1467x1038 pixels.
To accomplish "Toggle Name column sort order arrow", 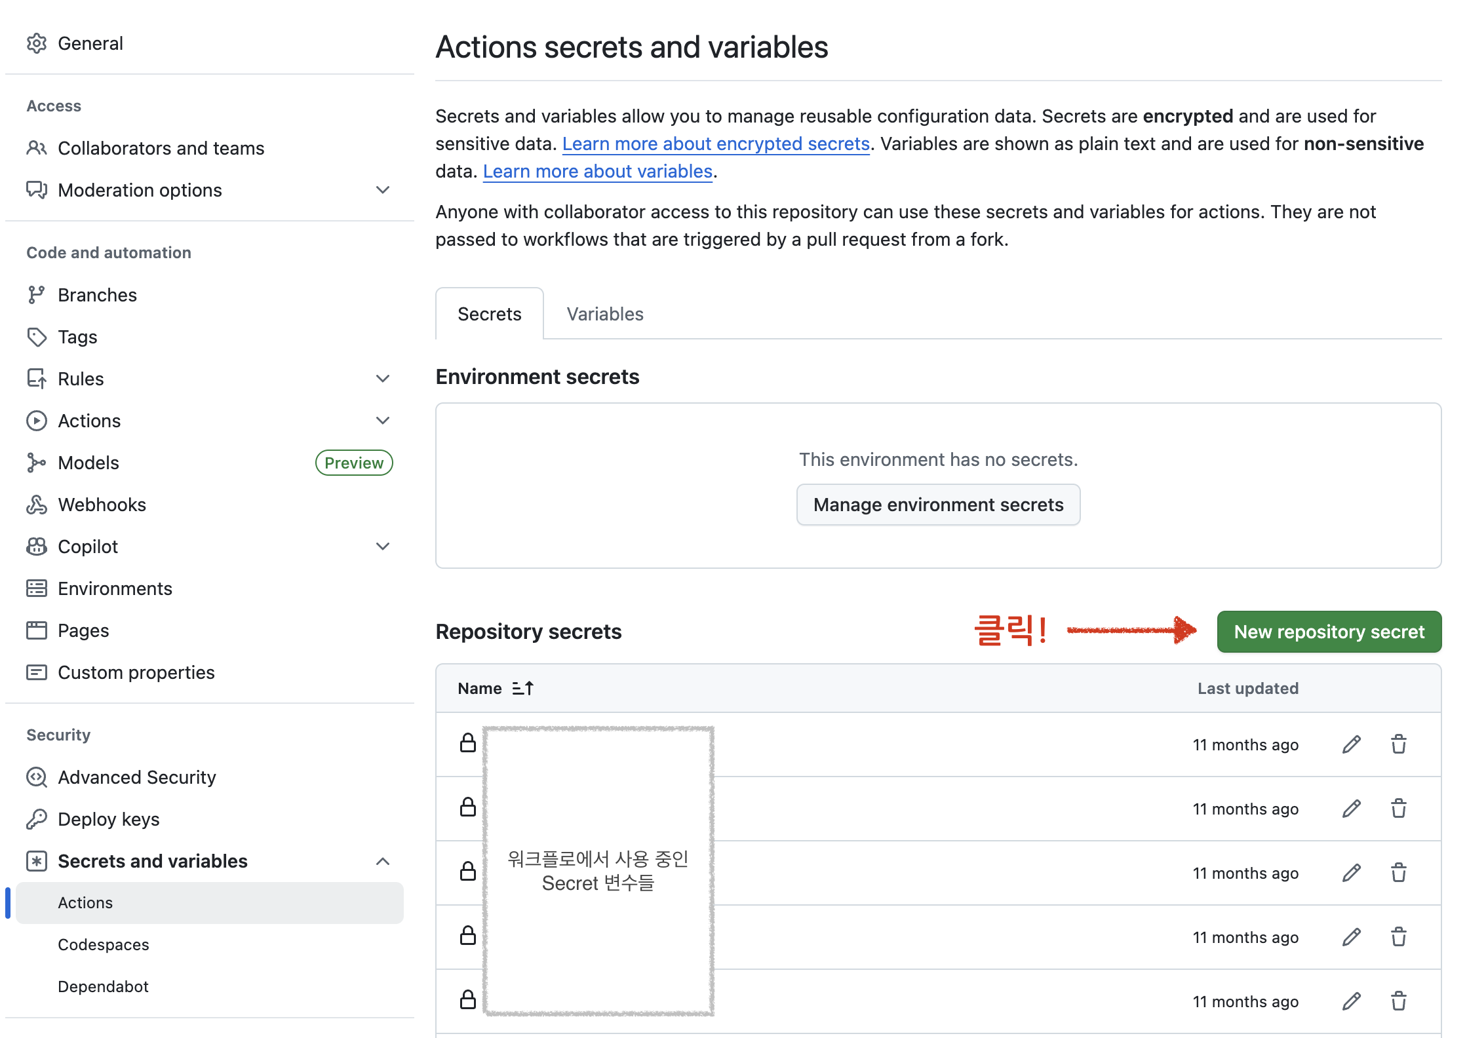I will 522,688.
